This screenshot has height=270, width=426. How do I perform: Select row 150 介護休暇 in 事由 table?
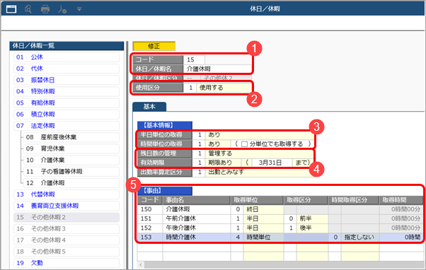(x=280, y=209)
